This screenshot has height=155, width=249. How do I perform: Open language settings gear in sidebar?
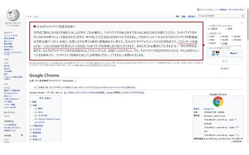(22, 135)
